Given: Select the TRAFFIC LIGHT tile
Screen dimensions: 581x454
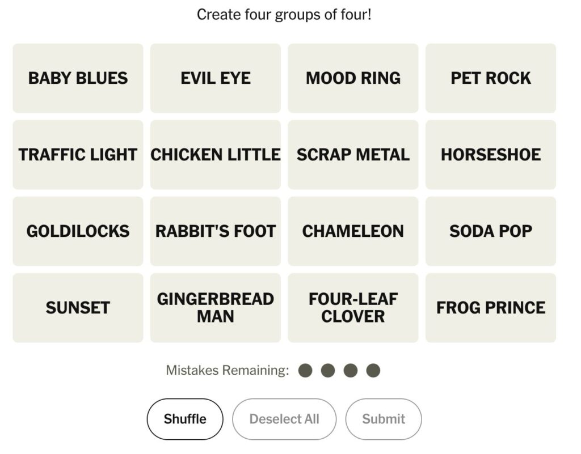Looking at the screenshot, I should 78,155.
